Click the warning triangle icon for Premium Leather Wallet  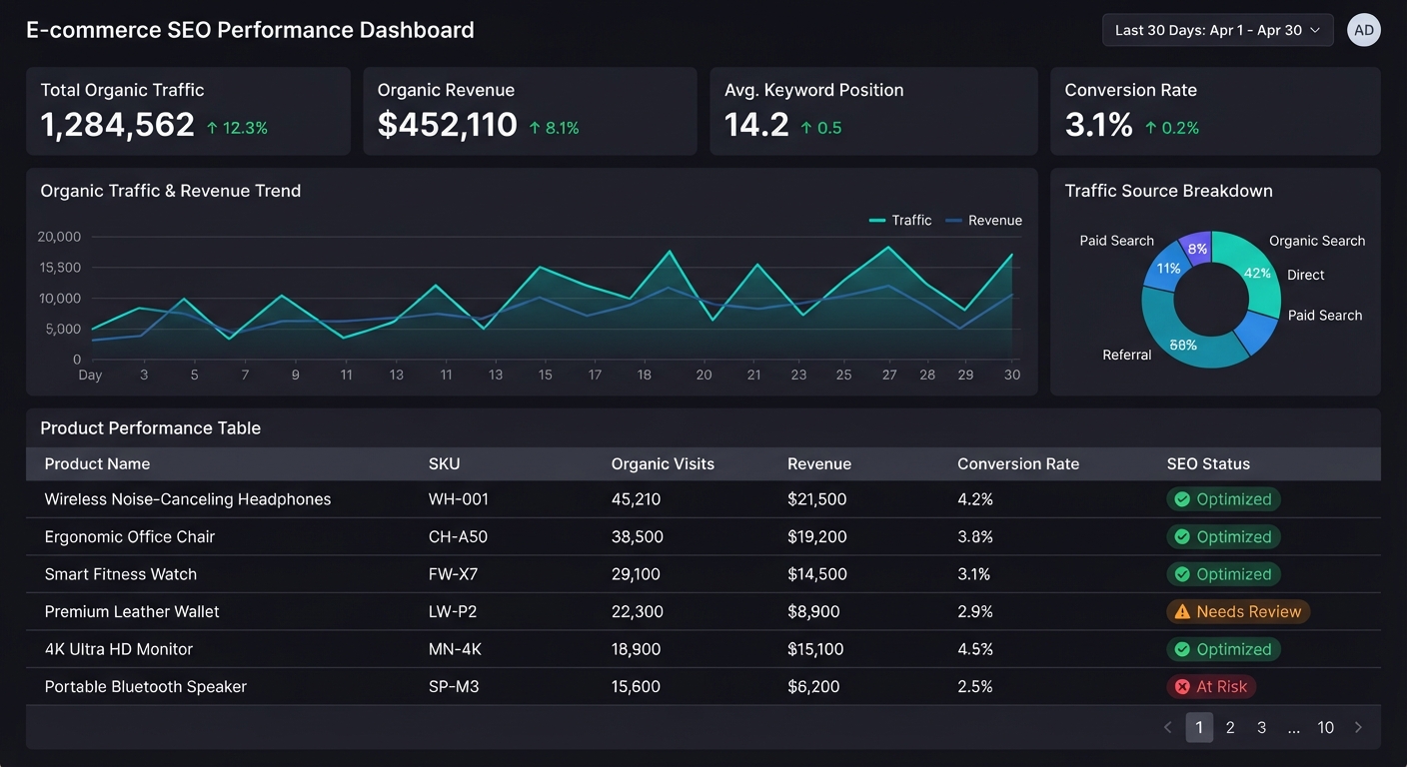[1182, 611]
